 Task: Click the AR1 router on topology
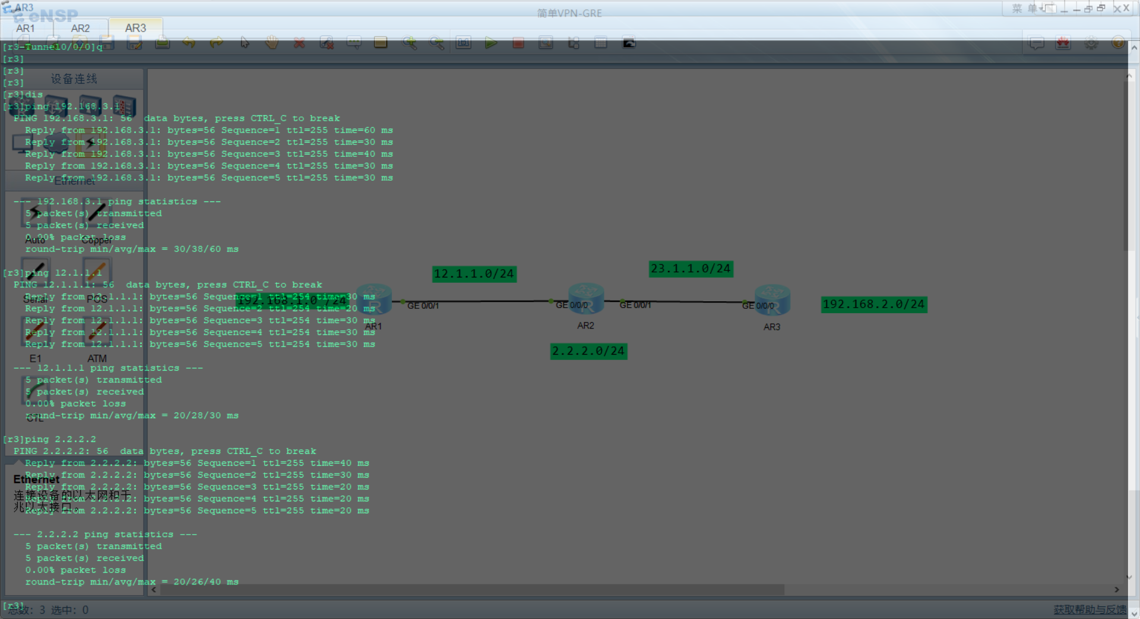point(374,300)
